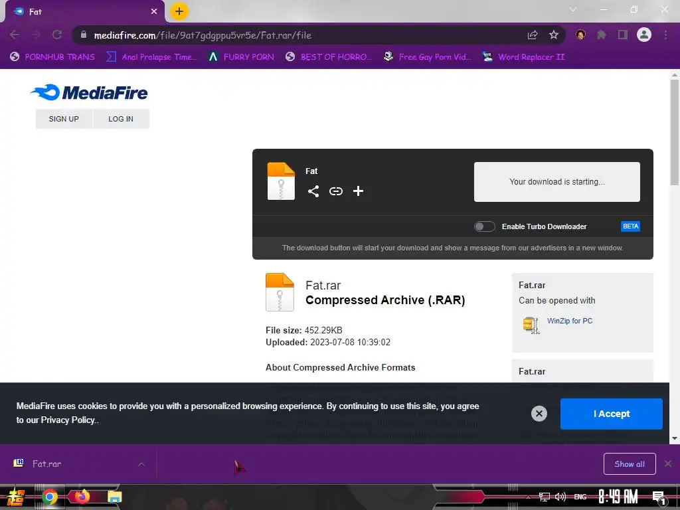Screen dimensions: 680x510
Task: Share this page icon in address bar
Action: coord(533,35)
